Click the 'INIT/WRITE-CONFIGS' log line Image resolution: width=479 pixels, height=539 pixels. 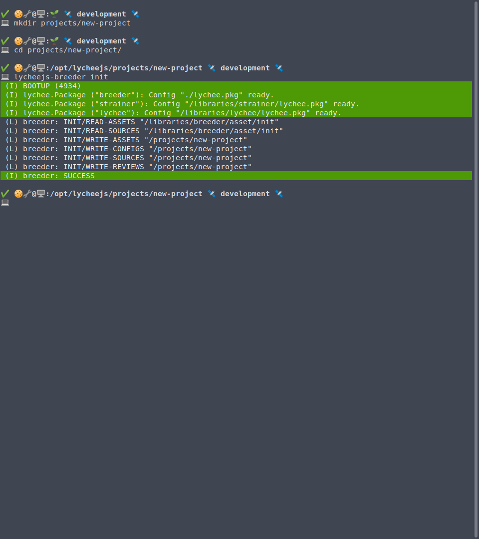(x=128, y=149)
